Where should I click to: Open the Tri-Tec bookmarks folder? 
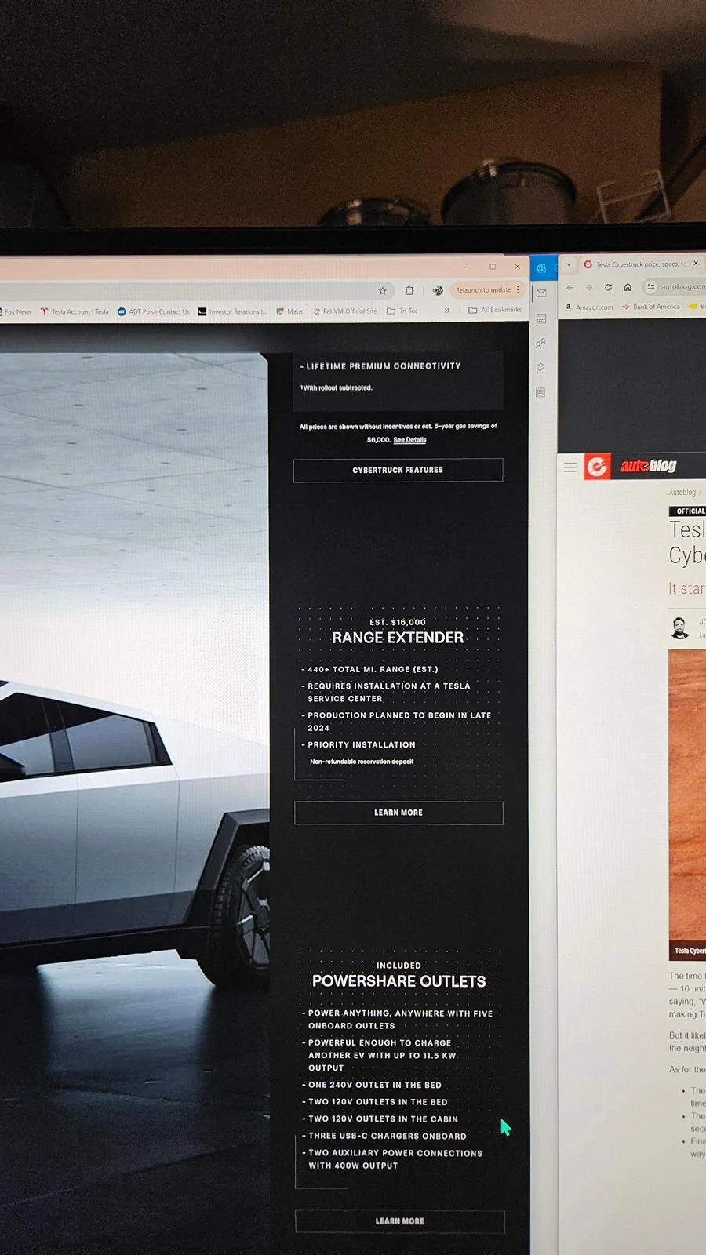402,311
